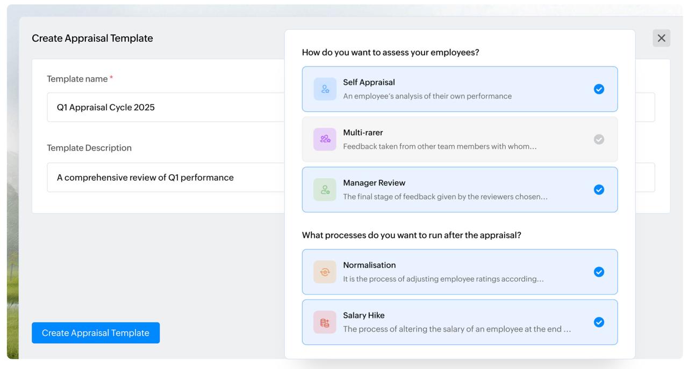Disable the Normalisation checkmark
This screenshot has width=688, height=369.
coord(599,272)
